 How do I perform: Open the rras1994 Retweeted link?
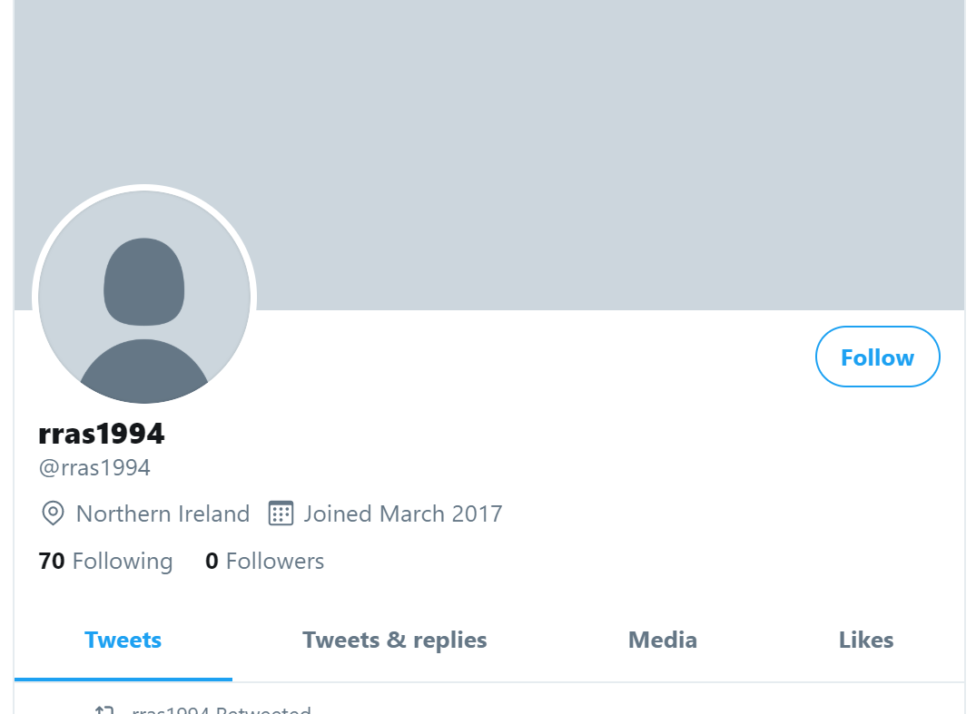click(221, 709)
